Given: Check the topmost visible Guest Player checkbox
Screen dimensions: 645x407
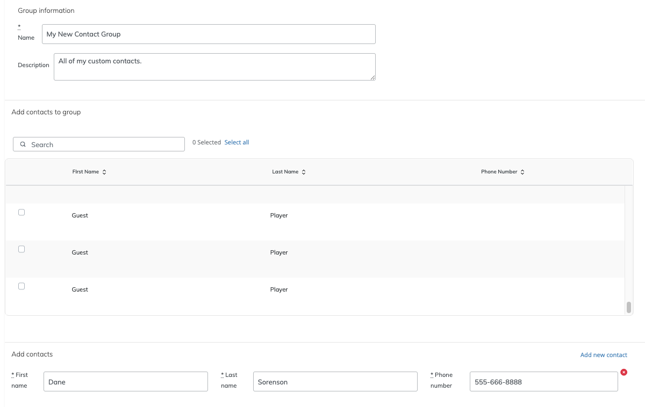Looking at the screenshot, I should (21, 212).
